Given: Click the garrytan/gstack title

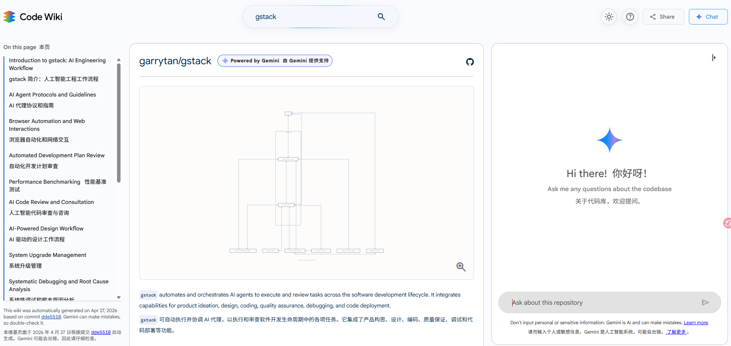Looking at the screenshot, I should pyautogui.click(x=175, y=61).
